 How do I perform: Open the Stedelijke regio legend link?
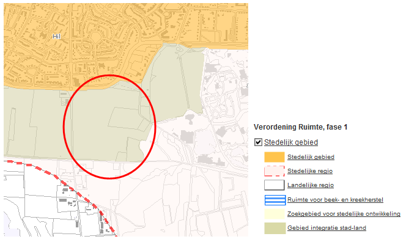tap(310, 171)
